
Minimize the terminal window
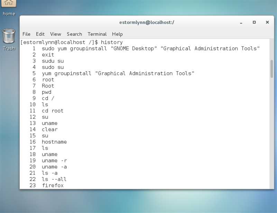click(241, 22)
